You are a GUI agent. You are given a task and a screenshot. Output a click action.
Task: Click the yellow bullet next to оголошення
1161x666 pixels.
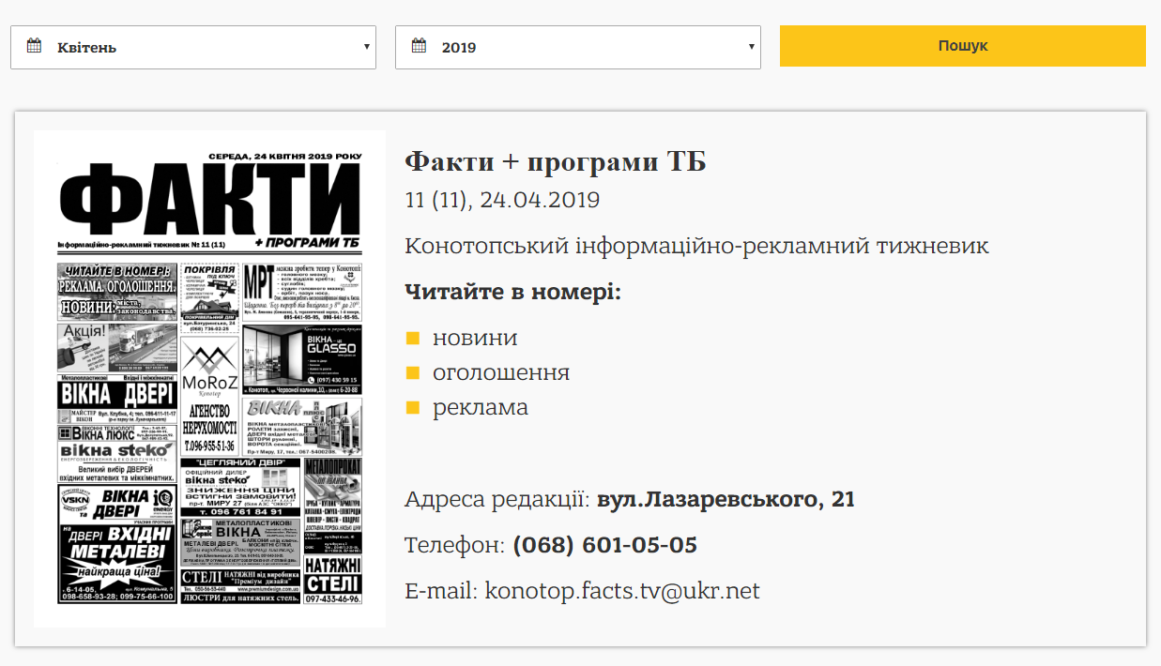(412, 372)
